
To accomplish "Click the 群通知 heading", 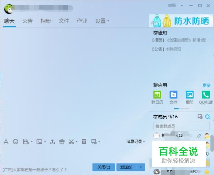I will pos(160,33).
